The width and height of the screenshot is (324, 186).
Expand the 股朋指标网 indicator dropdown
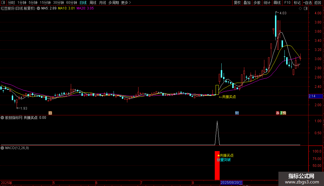click(2, 118)
